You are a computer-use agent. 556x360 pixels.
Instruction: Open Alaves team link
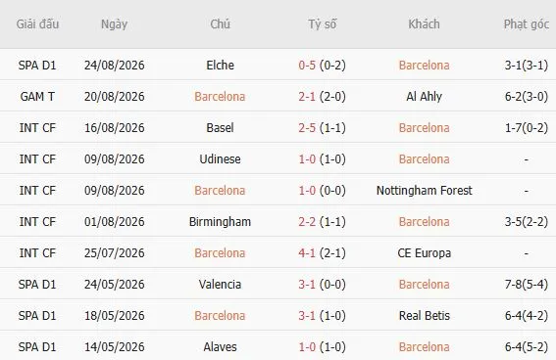(x=220, y=347)
